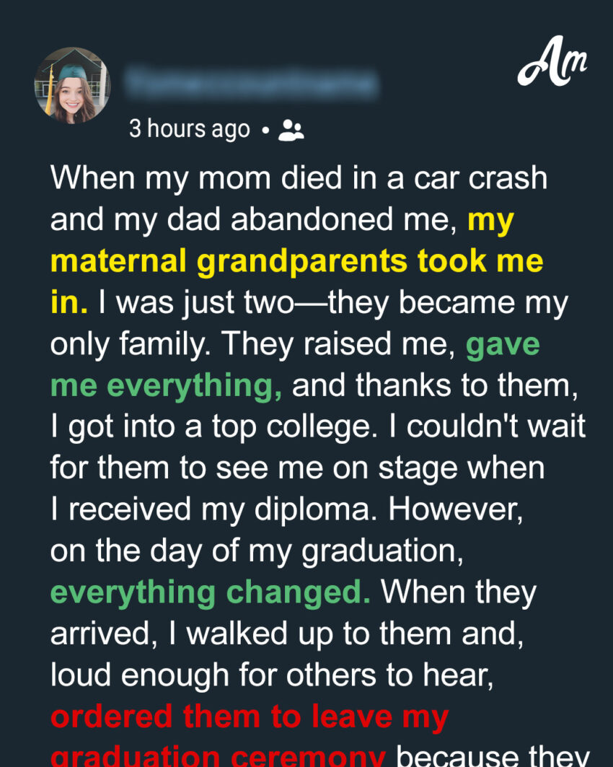Image resolution: width=613 pixels, height=767 pixels.
Task: Click the "for them to see me on stage when" line
Action: coord(297,469)
